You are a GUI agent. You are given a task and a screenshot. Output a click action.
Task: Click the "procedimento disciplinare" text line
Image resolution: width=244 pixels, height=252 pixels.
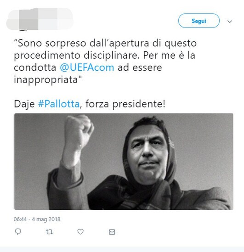pos(77,55)
